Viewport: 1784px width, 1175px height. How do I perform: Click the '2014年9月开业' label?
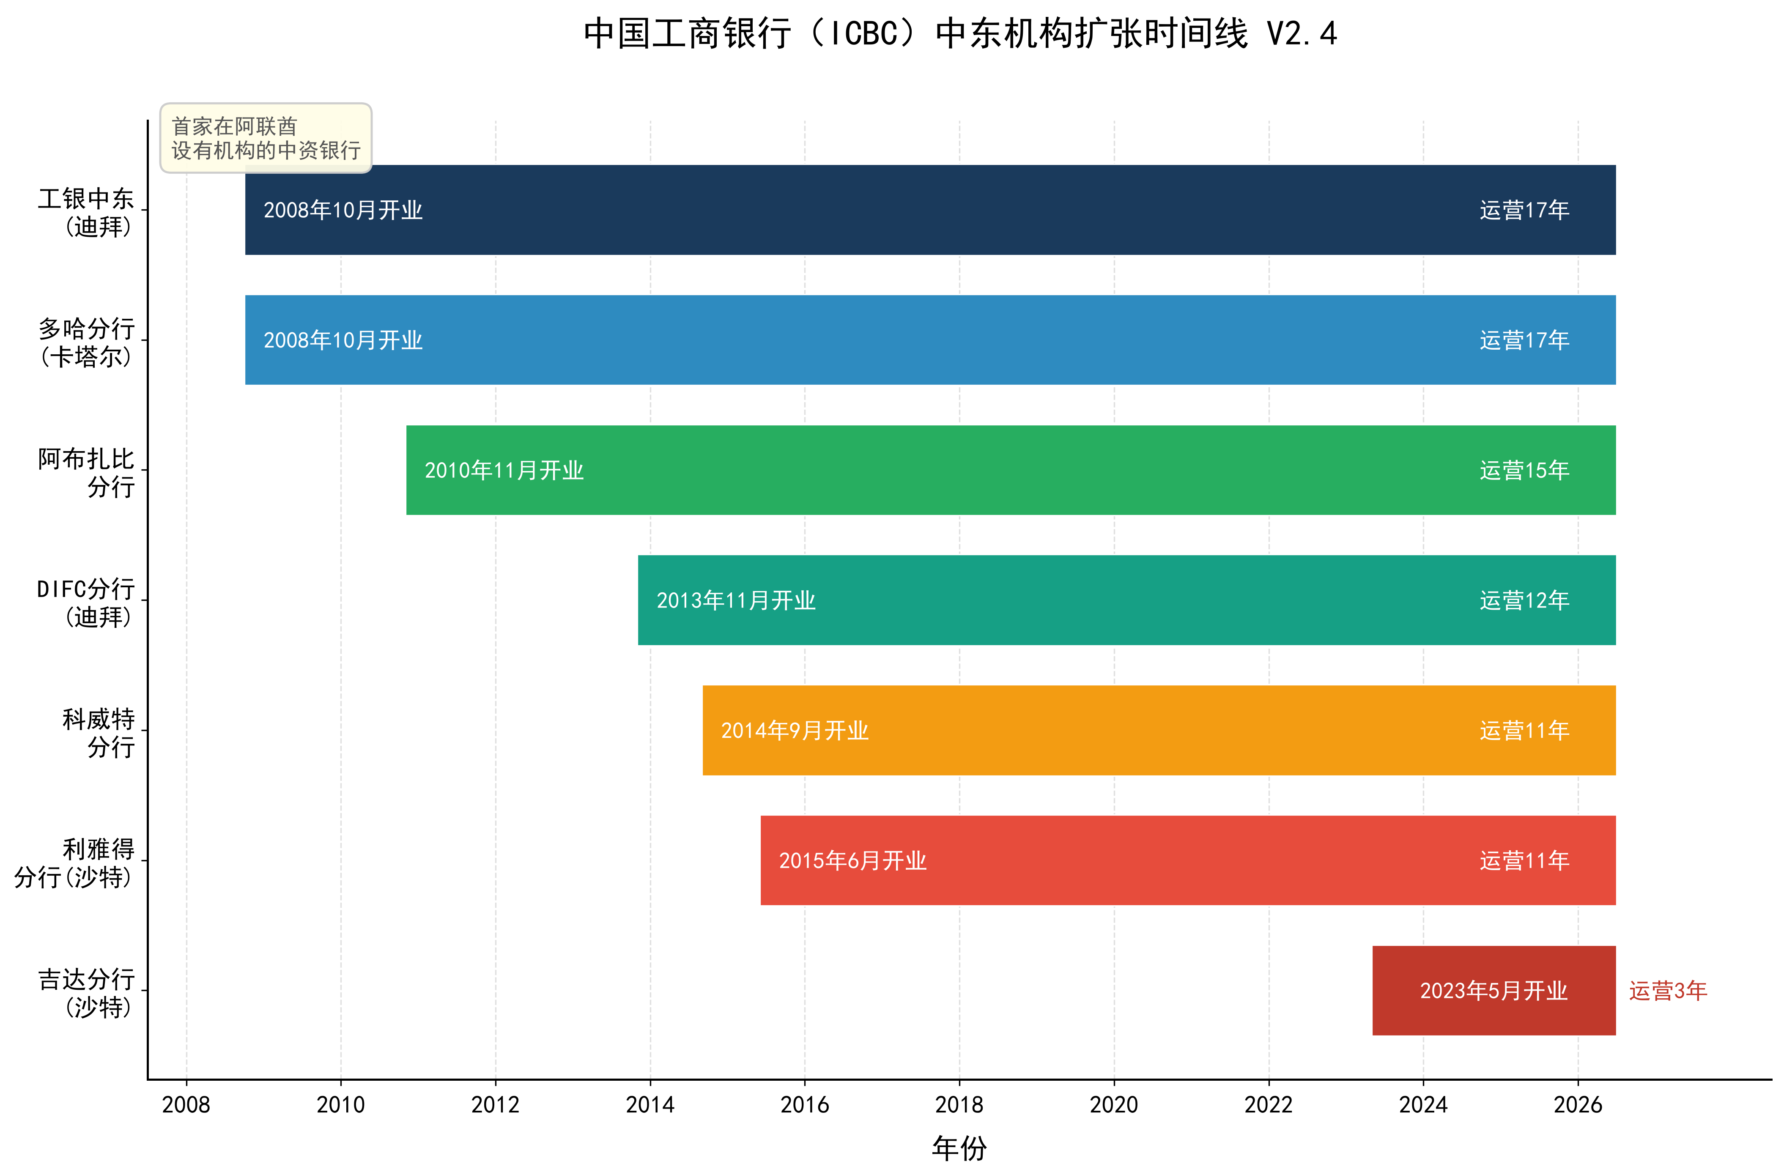pos(795,731)
